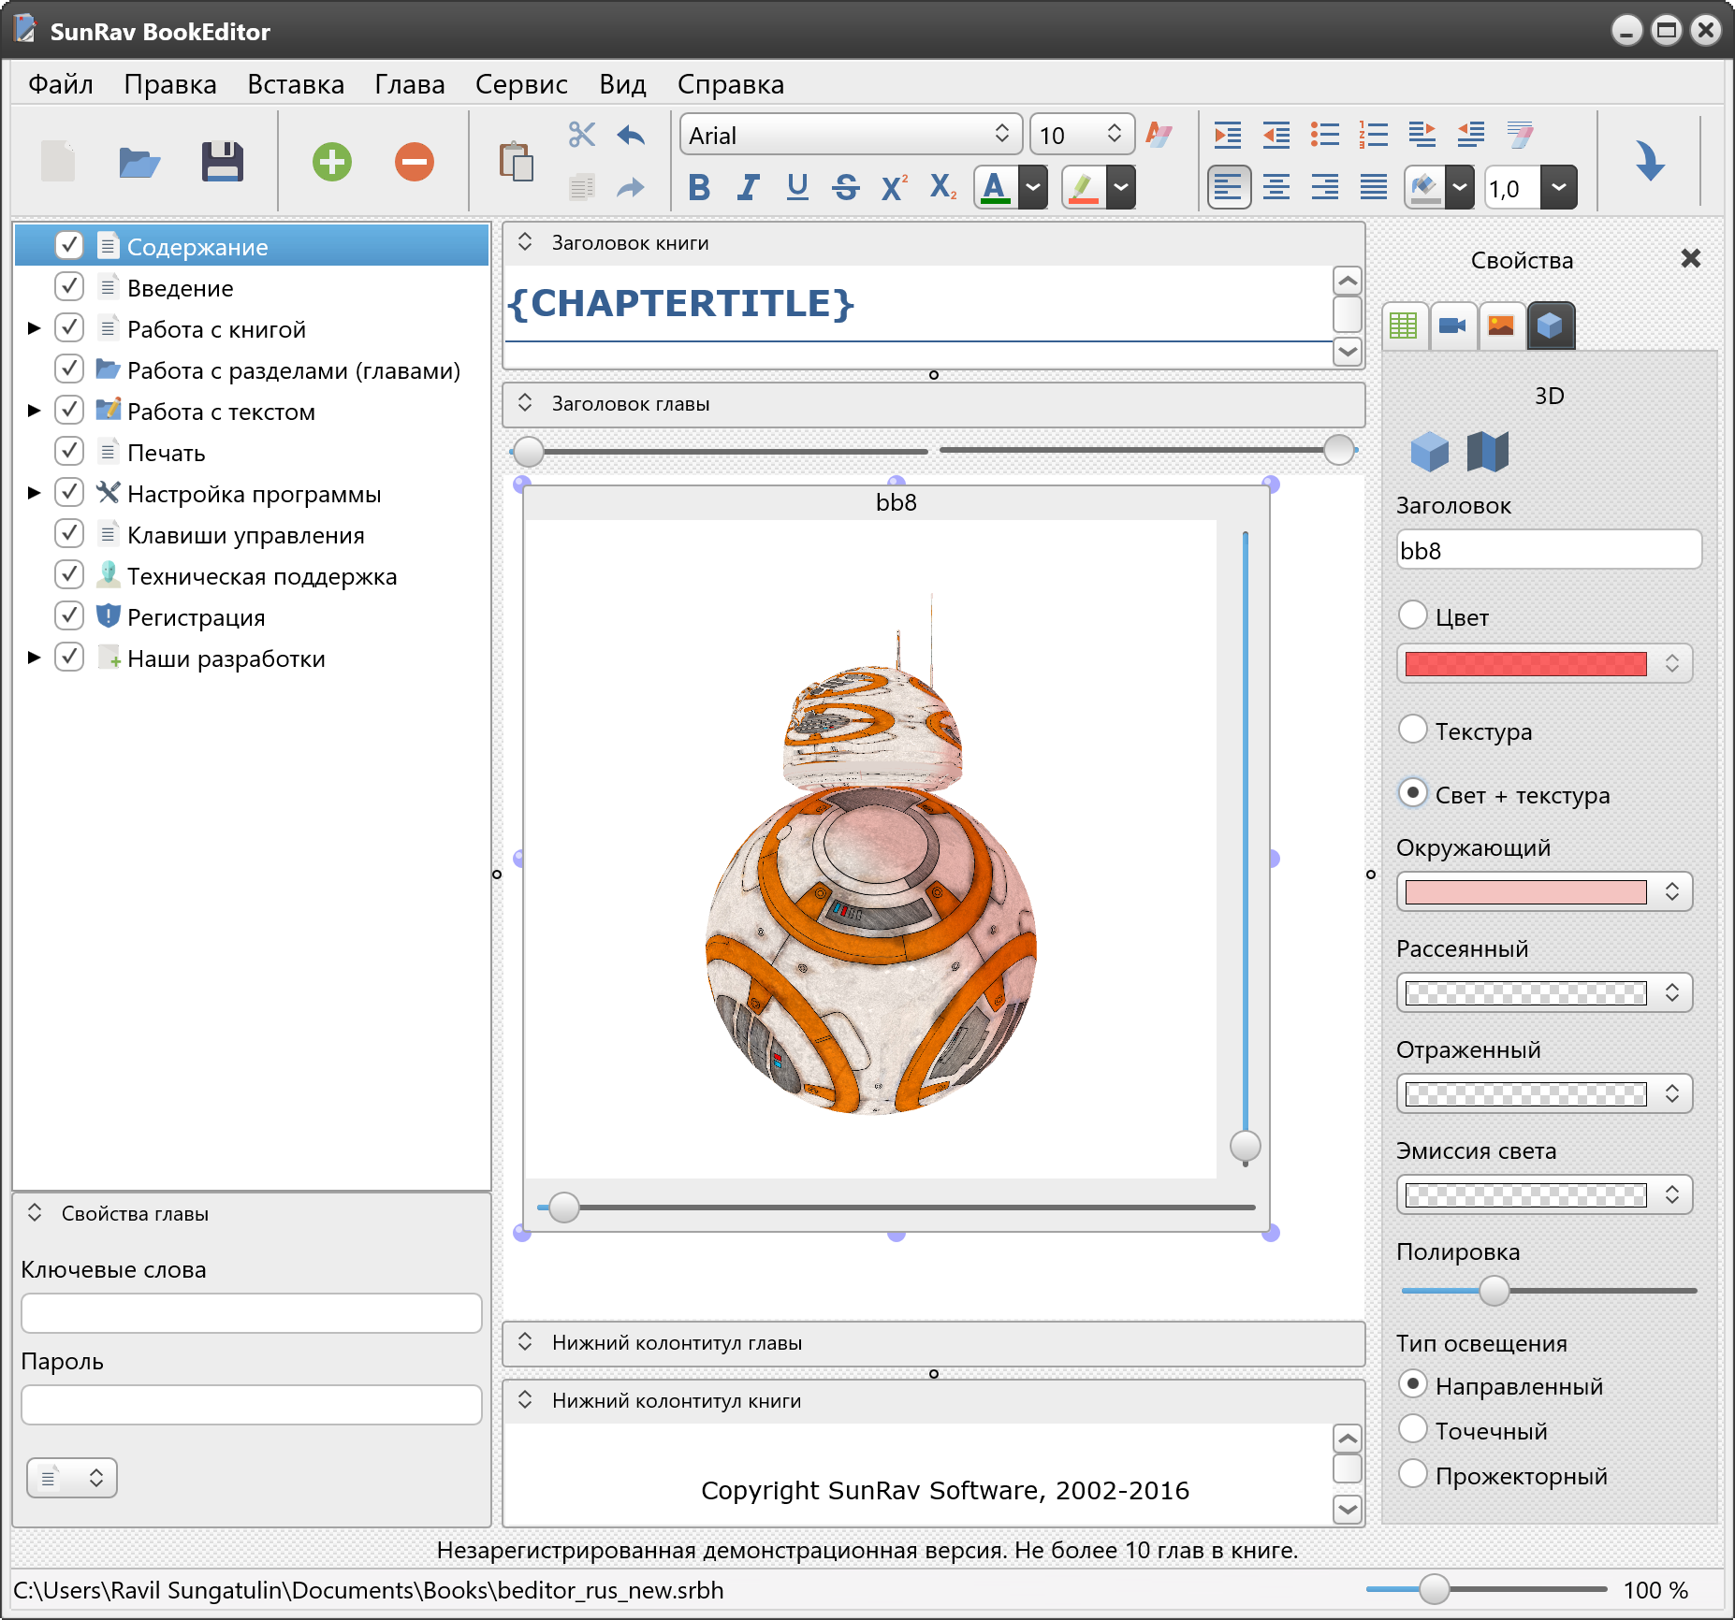Open the Вид menu

point(622,84)
